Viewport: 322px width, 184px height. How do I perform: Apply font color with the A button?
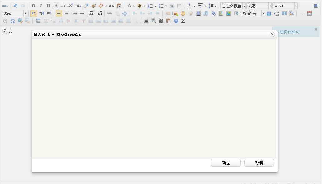click(x=129, y=6)
